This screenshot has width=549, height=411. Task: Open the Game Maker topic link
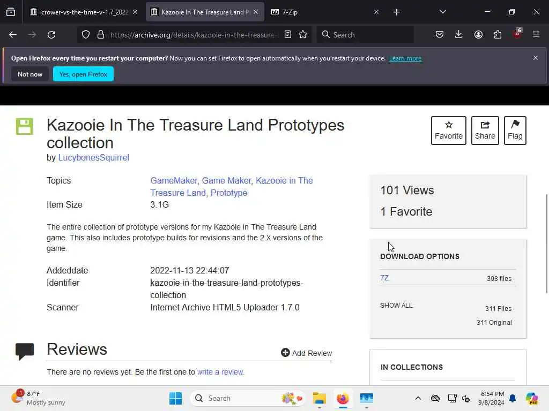click(227, 181)
